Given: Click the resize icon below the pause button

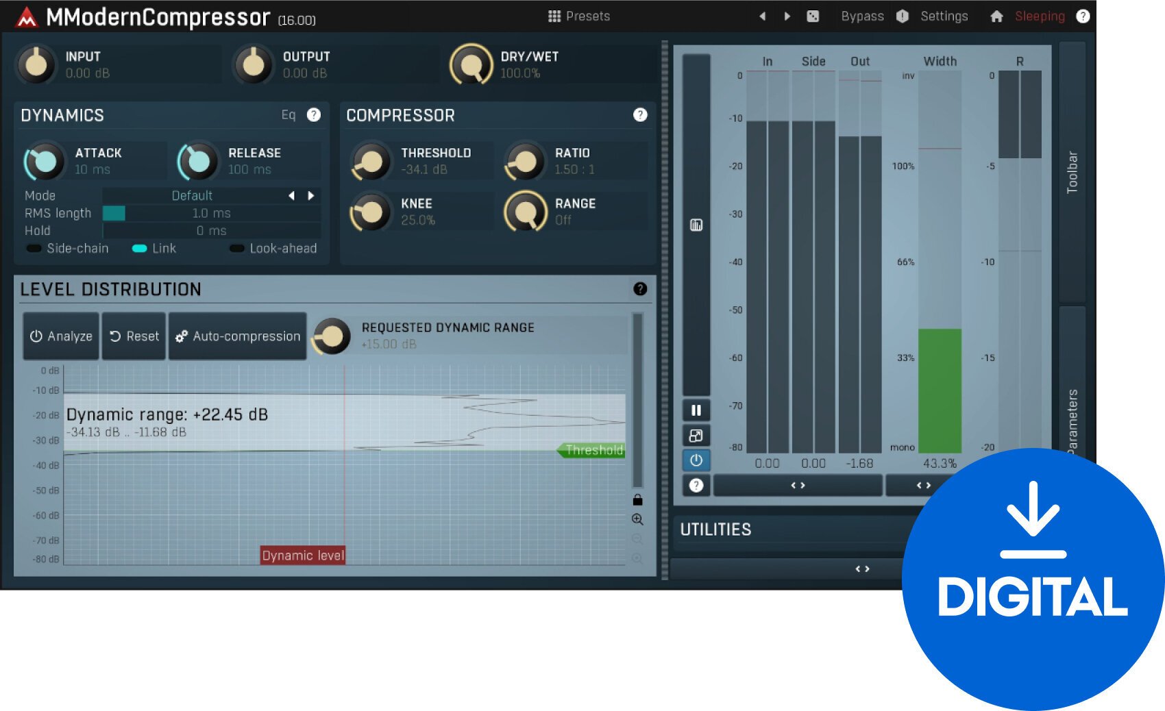Looking at the screenshot, I should point(696,435).
